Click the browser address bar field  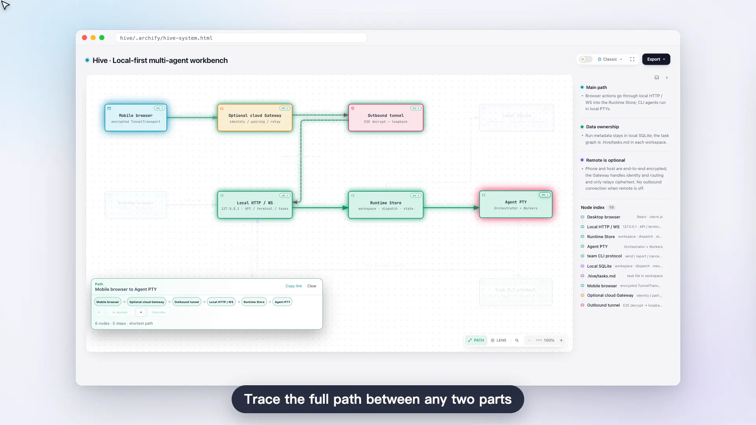coord(241,38)
